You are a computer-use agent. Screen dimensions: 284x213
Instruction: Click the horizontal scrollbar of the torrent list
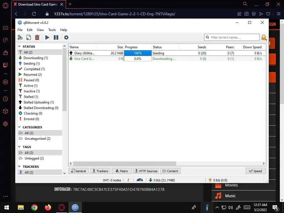click(x=125, y=163)
